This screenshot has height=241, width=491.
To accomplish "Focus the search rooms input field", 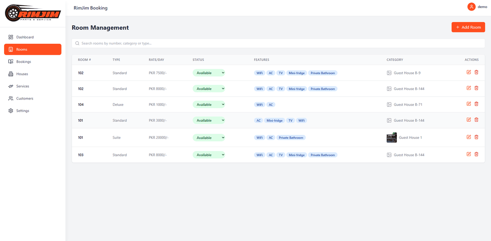I will 278,43.
